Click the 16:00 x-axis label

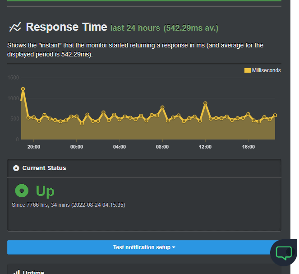pyautogui.click(x=248, y=147)
